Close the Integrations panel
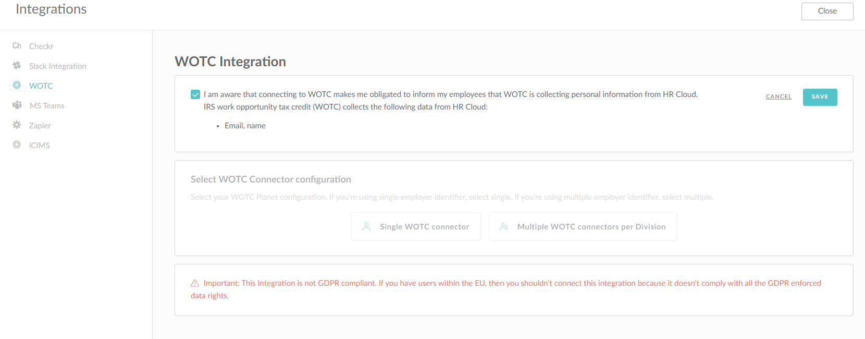Image resolution: width=865 pixels, height=339 pixels. coord(827,11)
